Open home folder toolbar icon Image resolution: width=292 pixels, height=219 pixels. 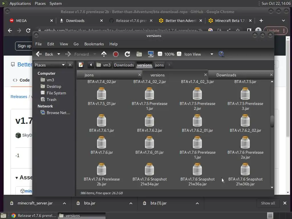click(x=139, y=54)
